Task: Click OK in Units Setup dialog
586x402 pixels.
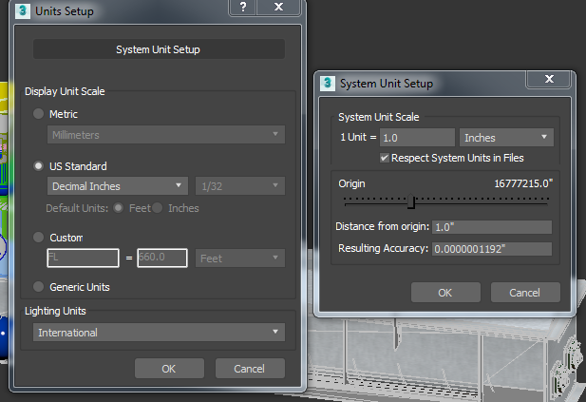Action: click(x=169, y=369)
